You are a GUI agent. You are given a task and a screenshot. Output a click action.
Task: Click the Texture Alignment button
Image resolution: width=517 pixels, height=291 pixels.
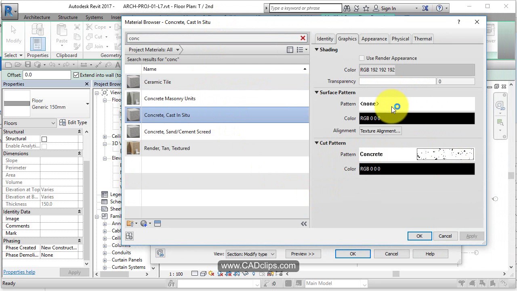(x=380, y=131)
